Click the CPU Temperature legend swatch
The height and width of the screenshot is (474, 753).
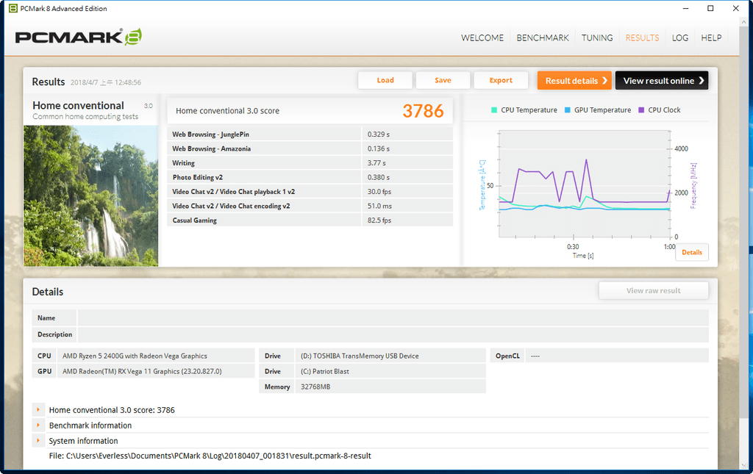coord(494,109)
